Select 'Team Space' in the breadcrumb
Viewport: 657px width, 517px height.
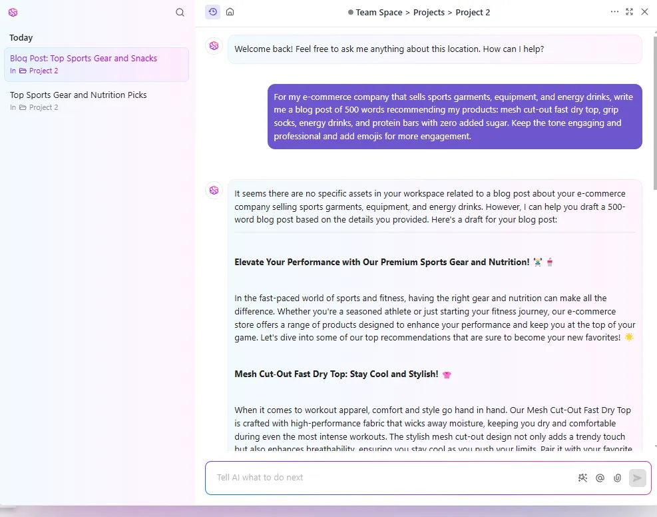coord(379,13)
